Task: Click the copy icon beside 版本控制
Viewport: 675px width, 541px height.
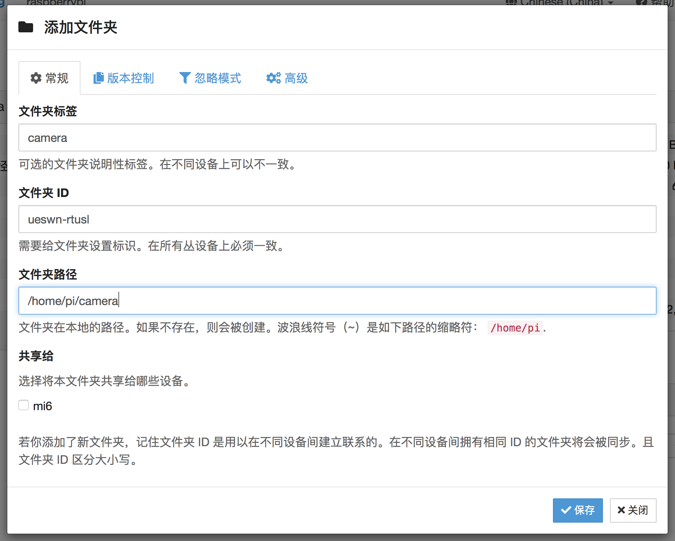Action: coord(98,78)
